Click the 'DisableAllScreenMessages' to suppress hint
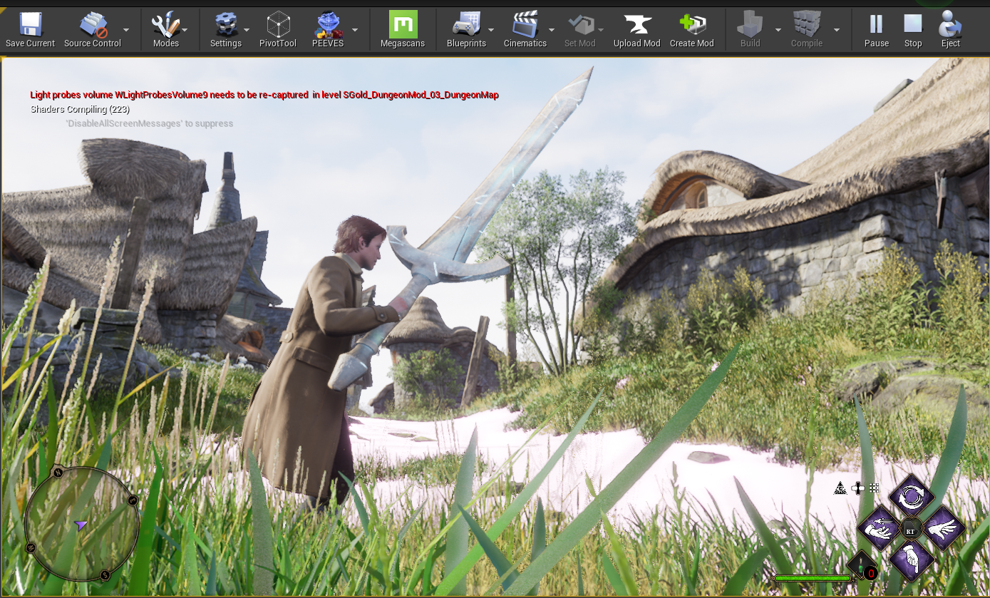The height and width of the screenshot is (598, 990). (150, 123)
